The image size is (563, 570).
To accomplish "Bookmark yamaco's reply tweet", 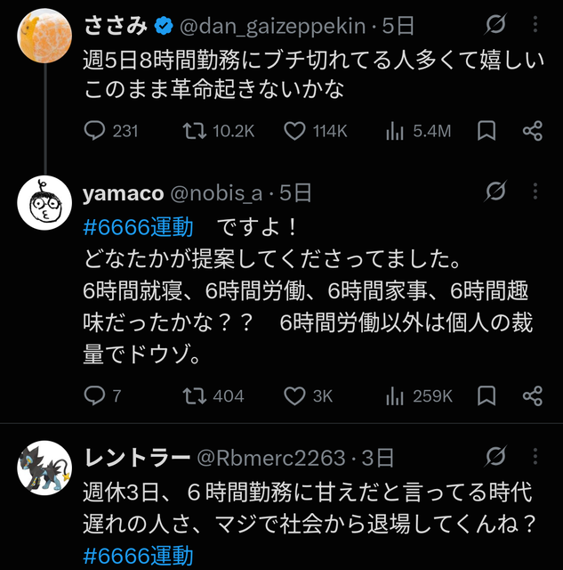I will pos(487,395).
